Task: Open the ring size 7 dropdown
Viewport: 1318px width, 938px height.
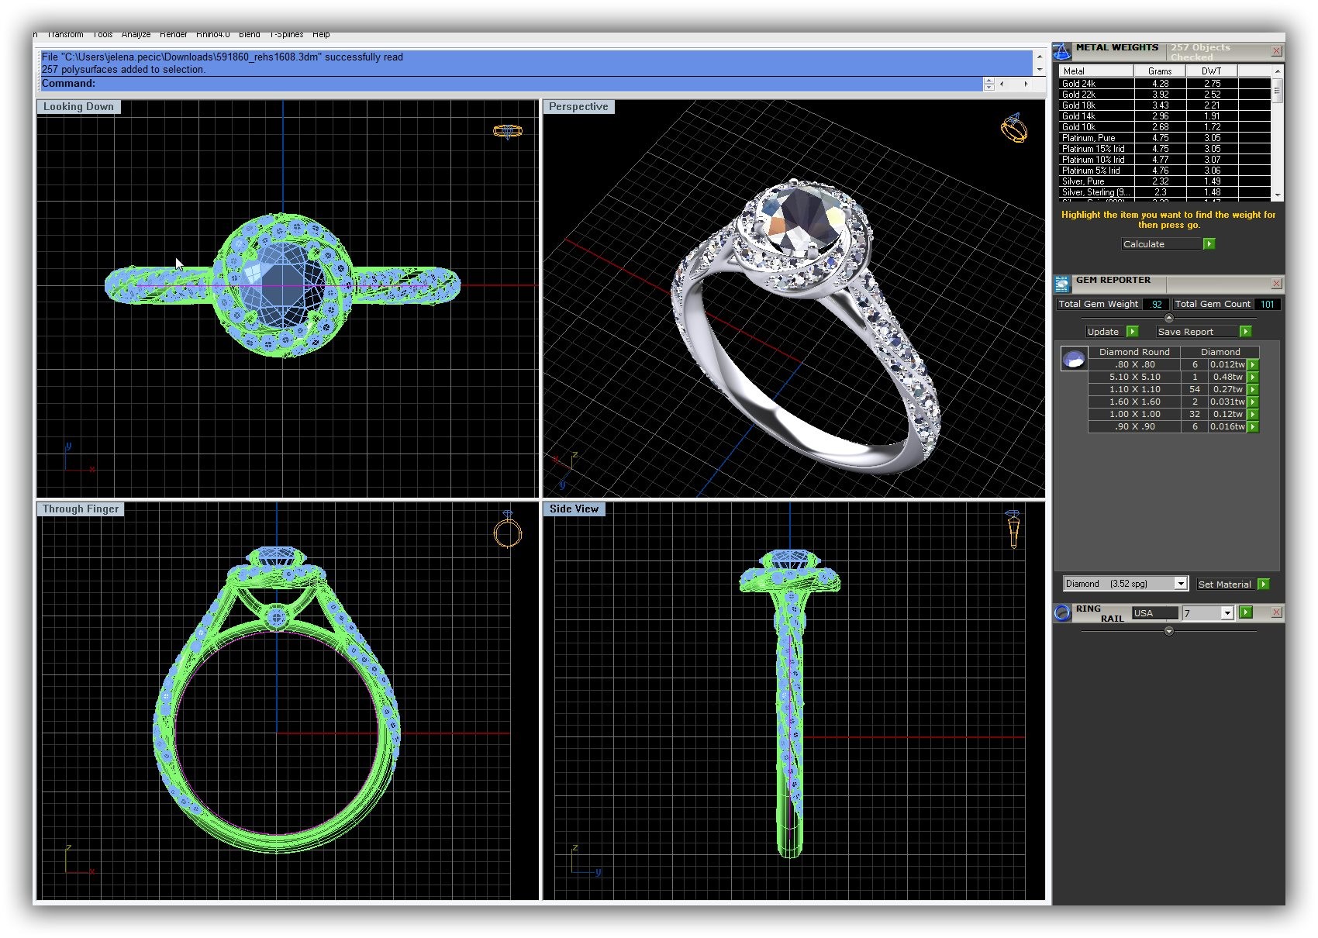Action: point(1227,613)
